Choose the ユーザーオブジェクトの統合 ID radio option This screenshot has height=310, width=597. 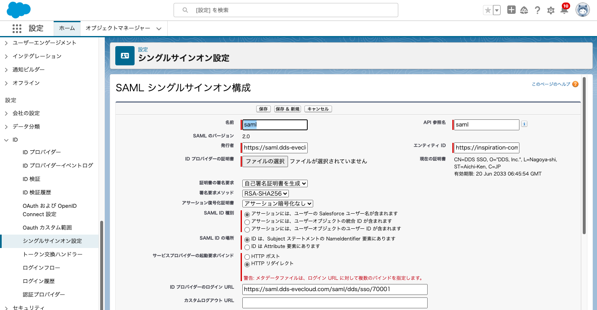pyautogui.click(x=247, y=222)
